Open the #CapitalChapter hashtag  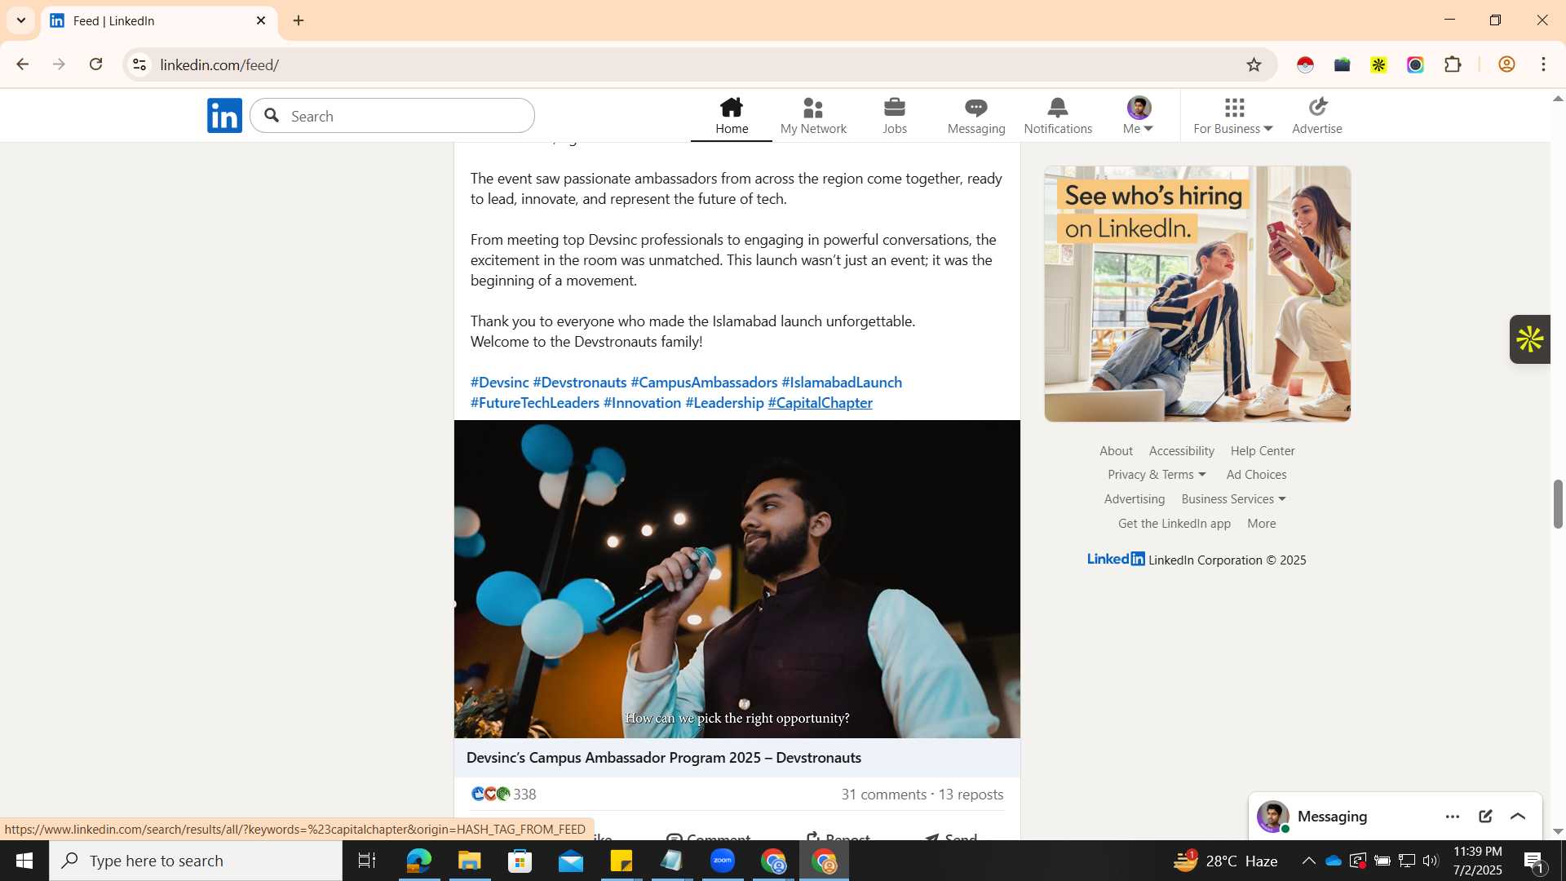(x=820, y=403)
